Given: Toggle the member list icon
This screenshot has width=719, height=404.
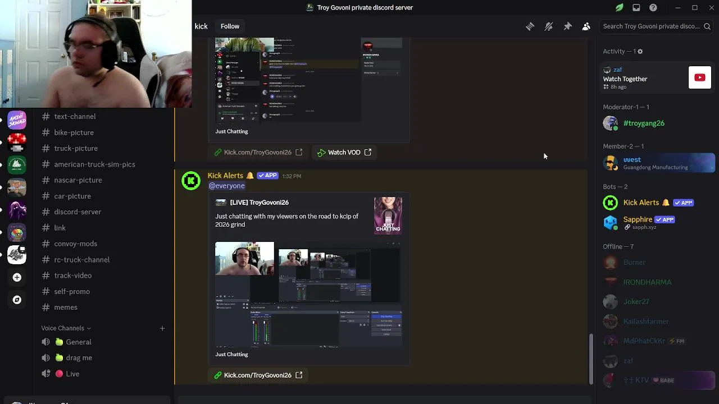Looking at the screenshot, I should 586,26.
